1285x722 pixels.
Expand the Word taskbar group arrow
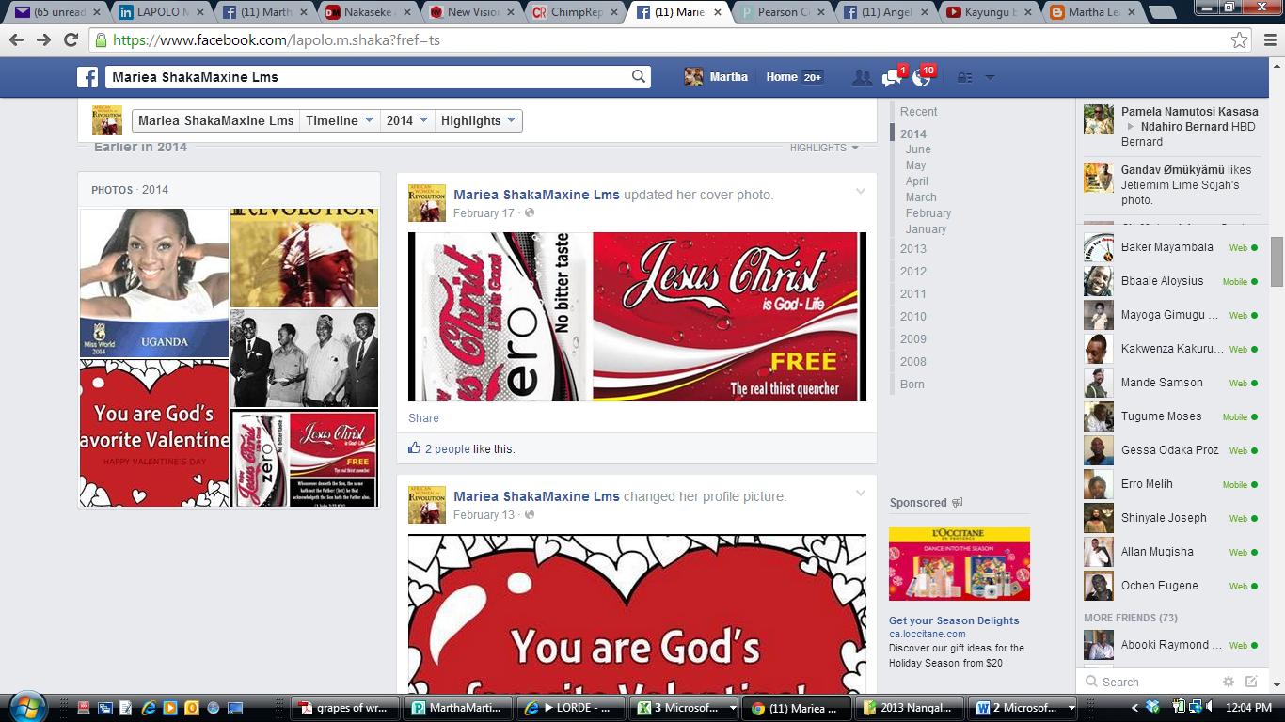click(1071, 708)
